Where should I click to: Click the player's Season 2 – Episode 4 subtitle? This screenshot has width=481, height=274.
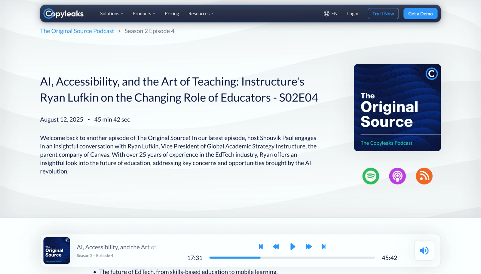coord(95,256)
